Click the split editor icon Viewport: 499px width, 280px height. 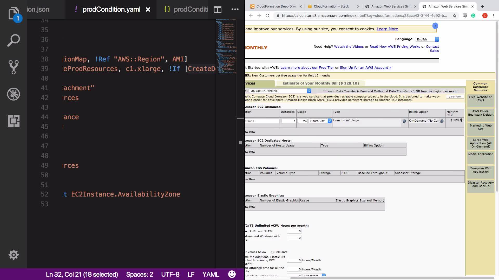(x=218, y=10)
